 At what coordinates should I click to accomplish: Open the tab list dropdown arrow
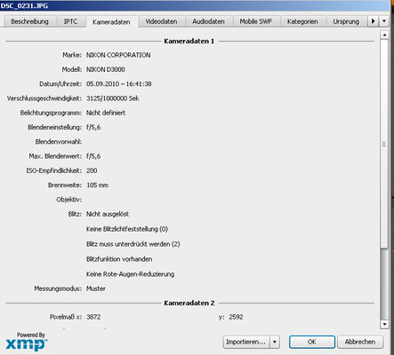click(x=384, y=21)
